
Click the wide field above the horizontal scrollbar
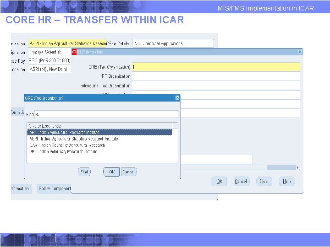coord(217,160)
